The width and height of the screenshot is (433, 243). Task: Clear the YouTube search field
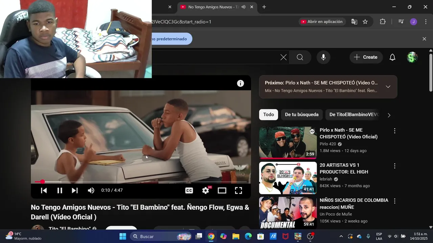[283, 57]
